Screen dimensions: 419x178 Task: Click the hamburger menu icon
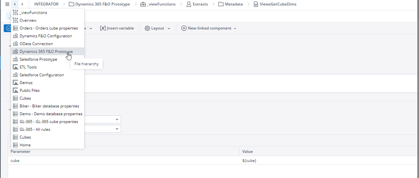coord(7,4)
